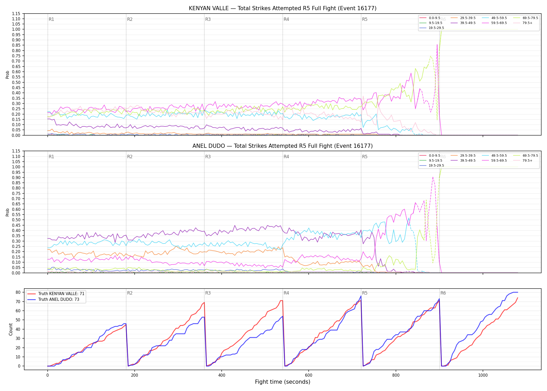
Task: Select '29.5-39.5' in ANEL DUDO legend
Action: coord(468,156)
